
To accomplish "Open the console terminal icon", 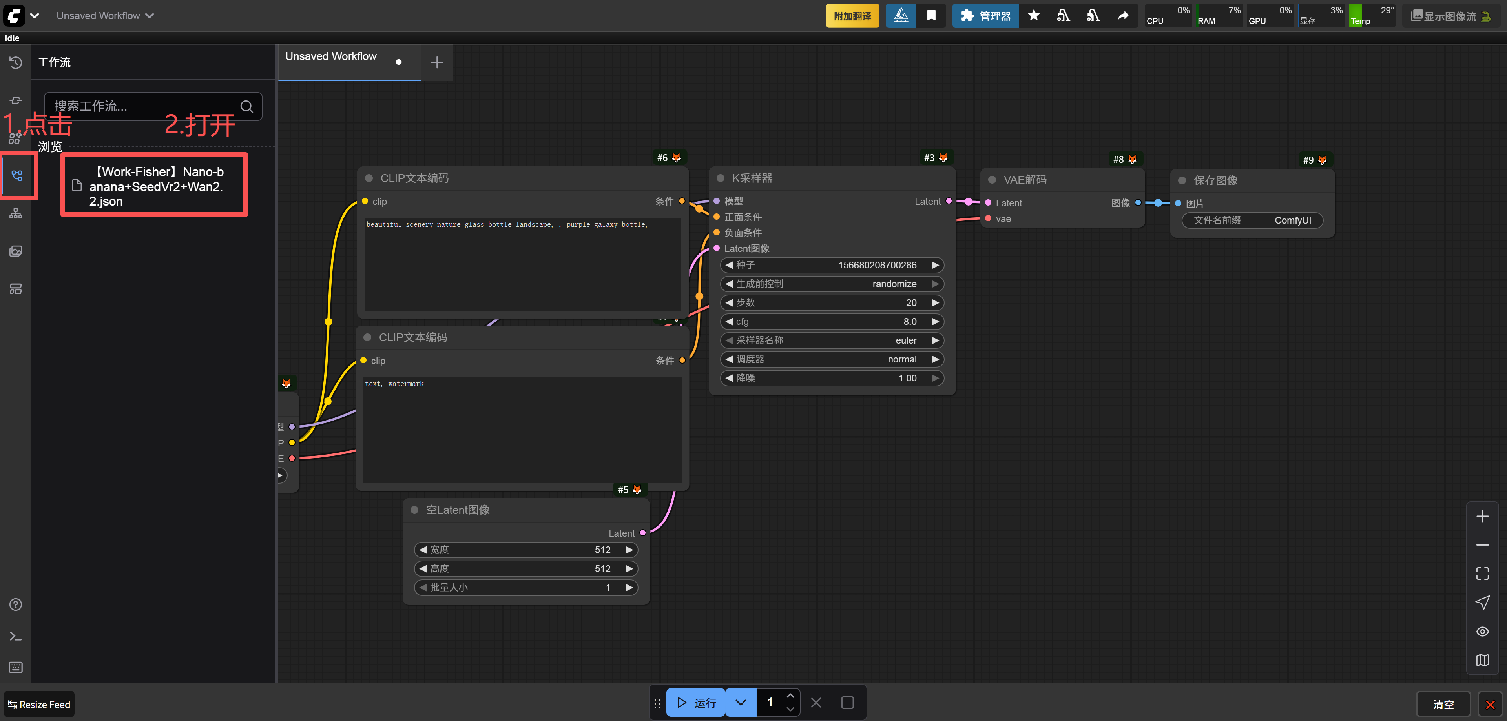I will click(16, 636).
